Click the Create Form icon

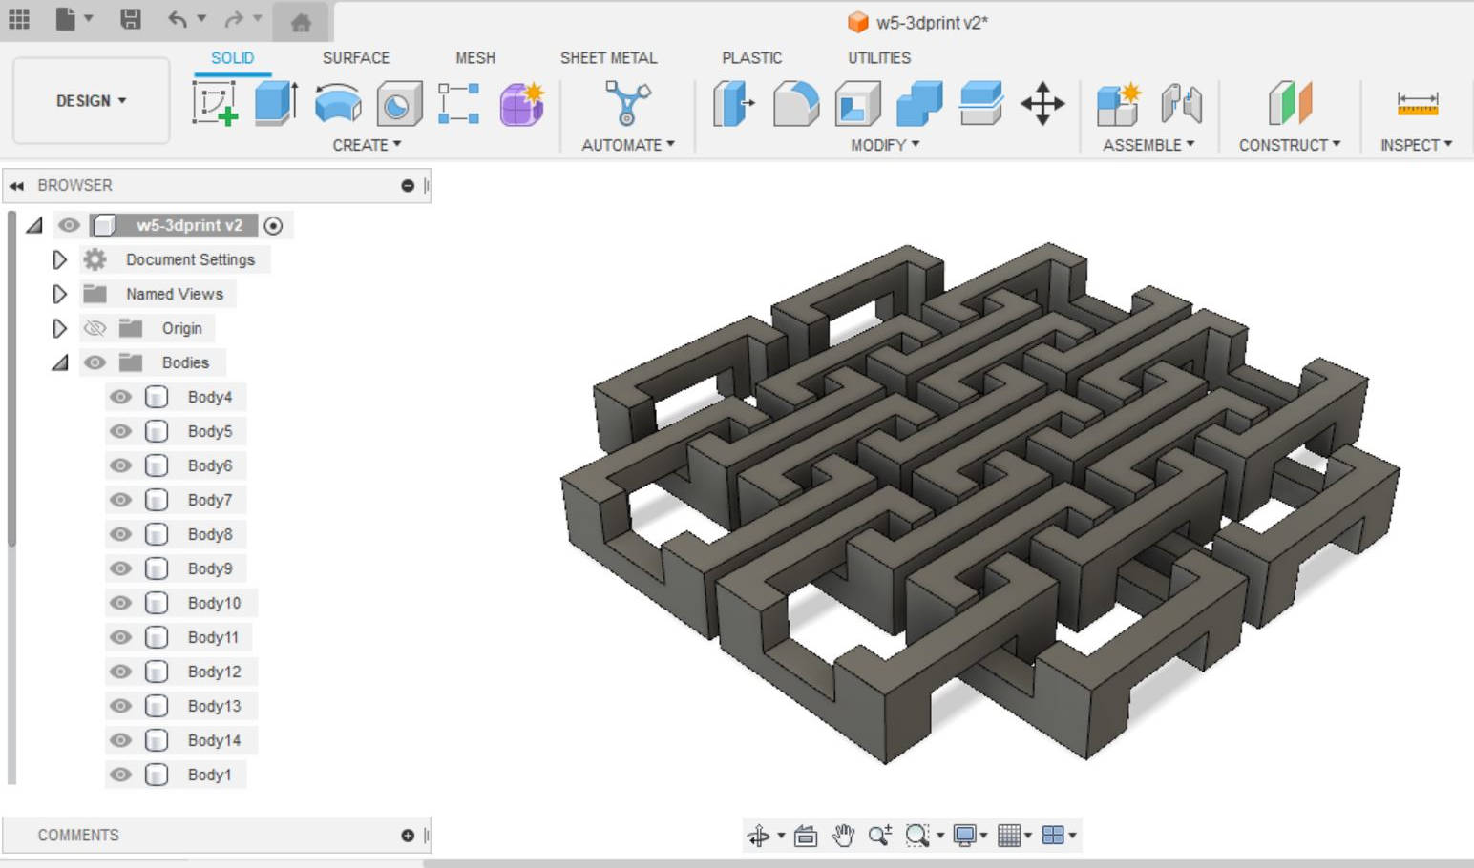click(x=522, y=103)
